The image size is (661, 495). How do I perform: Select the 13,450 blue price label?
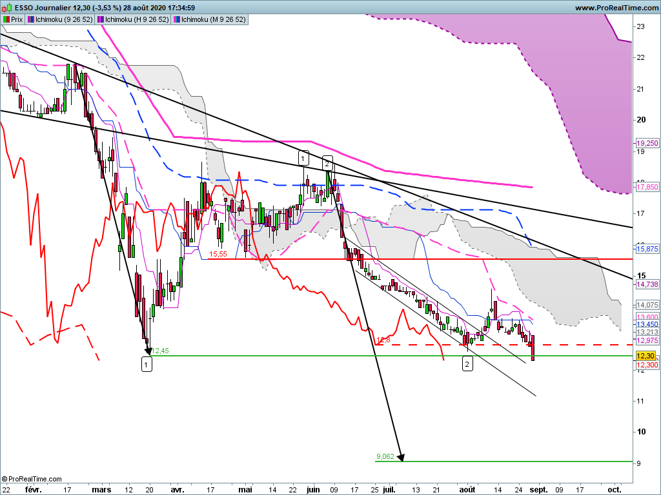pos(647,324)
